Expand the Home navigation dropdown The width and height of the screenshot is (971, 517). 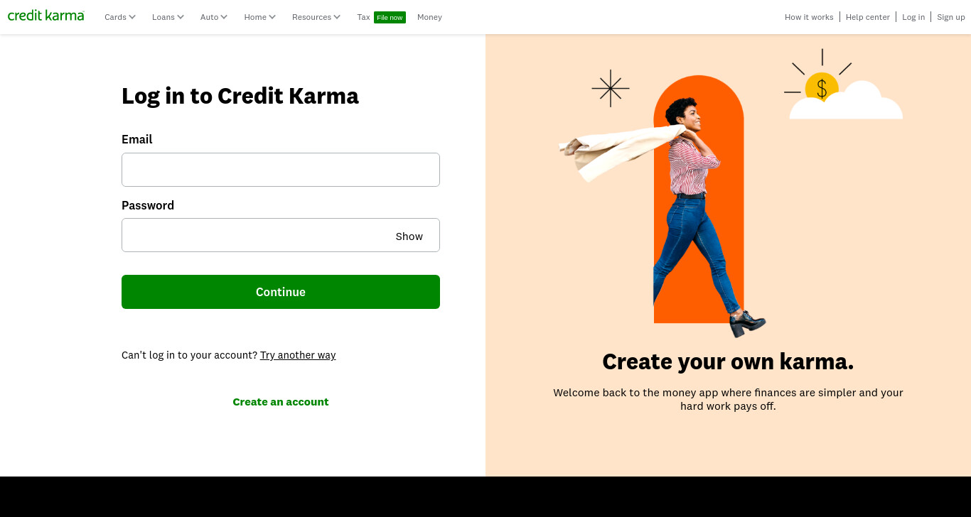(259, 17)
